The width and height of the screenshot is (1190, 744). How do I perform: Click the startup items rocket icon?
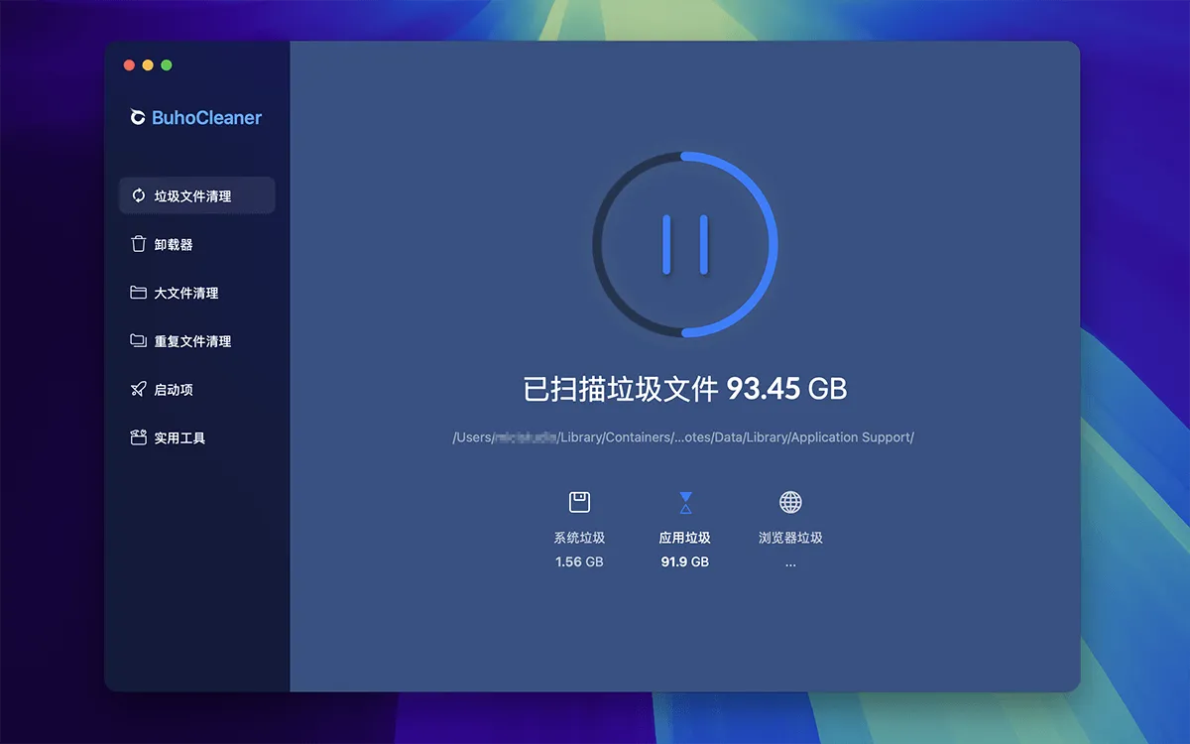click(x=139, y=390)
